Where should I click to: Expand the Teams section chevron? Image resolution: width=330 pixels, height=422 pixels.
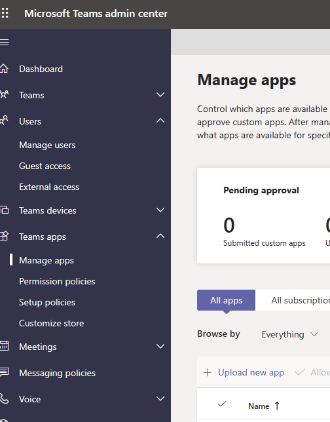coord(160,95)
